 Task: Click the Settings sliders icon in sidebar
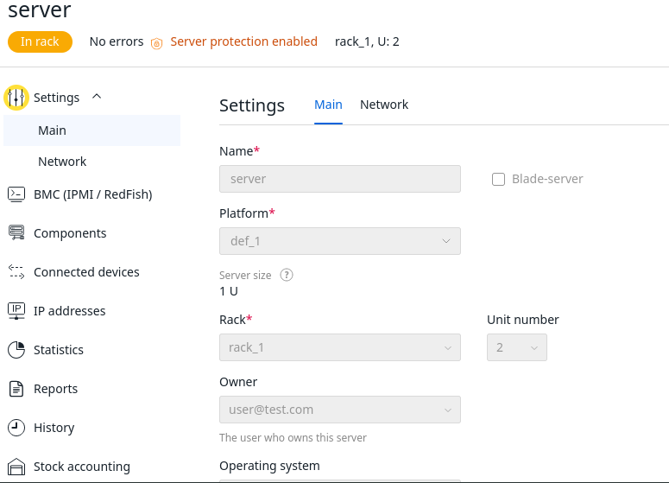16,98
